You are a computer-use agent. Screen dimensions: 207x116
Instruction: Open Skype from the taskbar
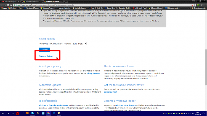coord(33,113)
